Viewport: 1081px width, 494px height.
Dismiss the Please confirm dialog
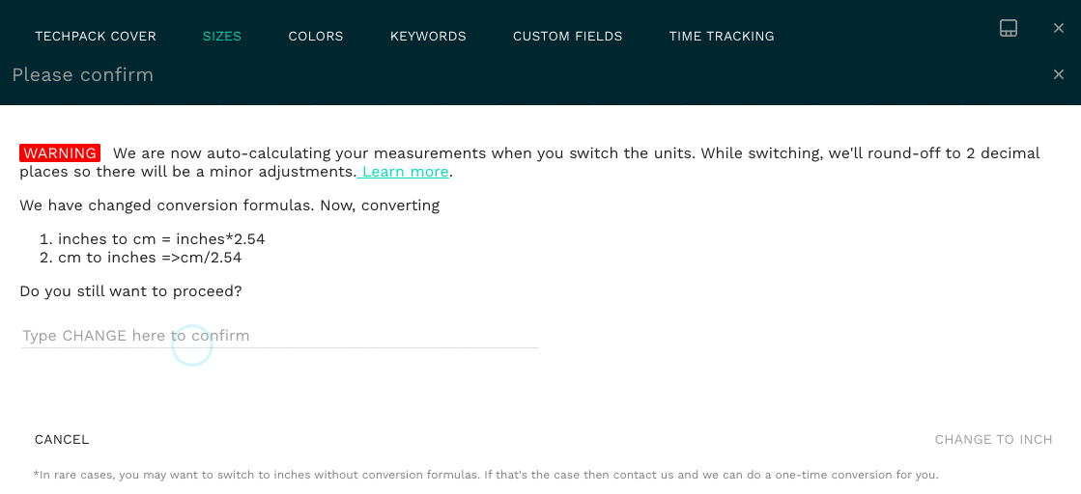(1059, 74)
